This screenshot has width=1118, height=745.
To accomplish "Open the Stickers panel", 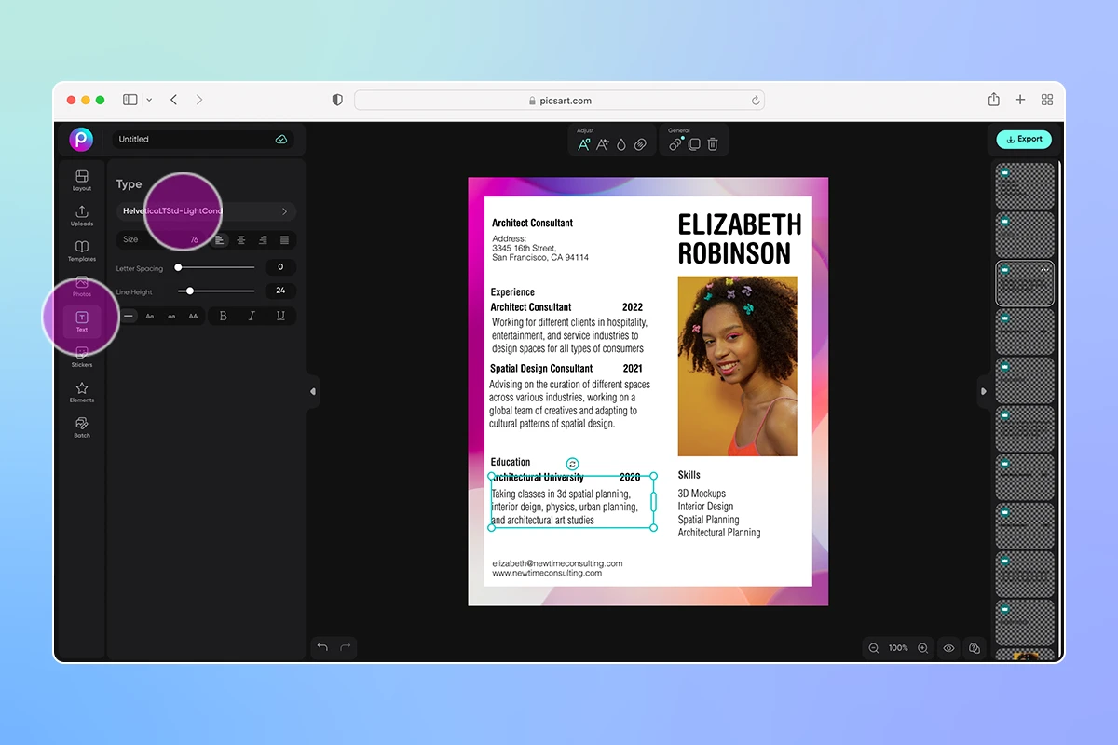I will (x=81, y=357).
